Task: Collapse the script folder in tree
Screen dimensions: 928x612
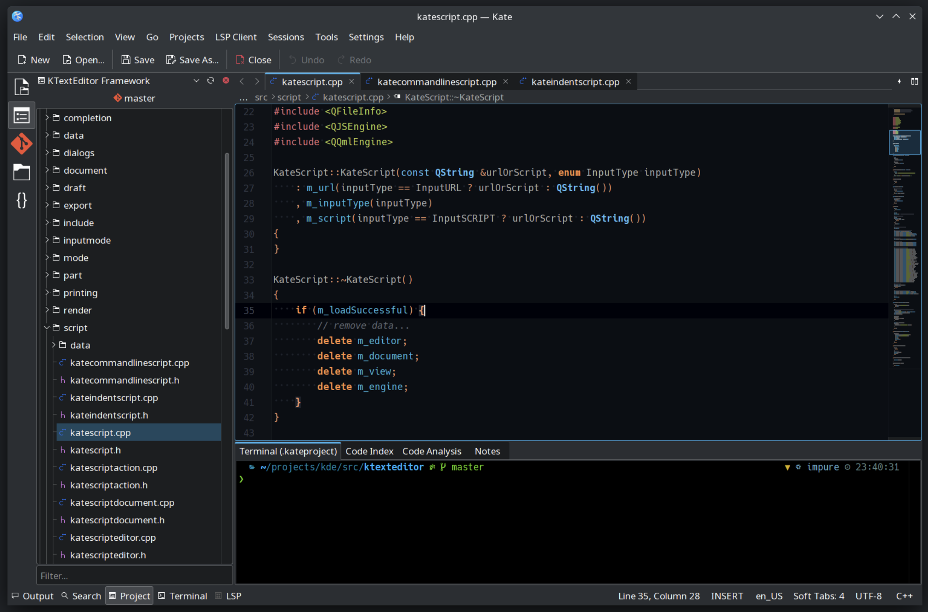Action: click(47, 328)
